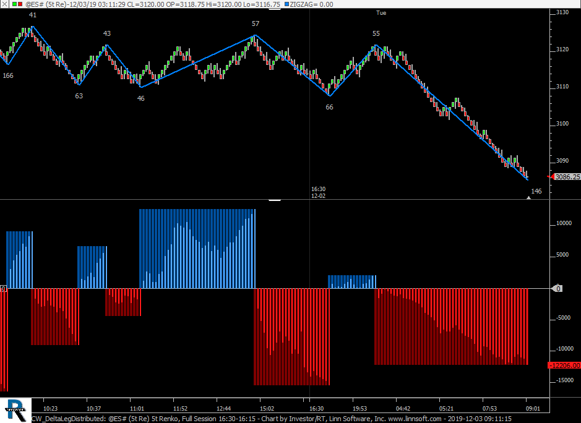Click the 16:30 12-02 session boundary label
This screenshot has height=423, width=581.
tap(318, 192)
